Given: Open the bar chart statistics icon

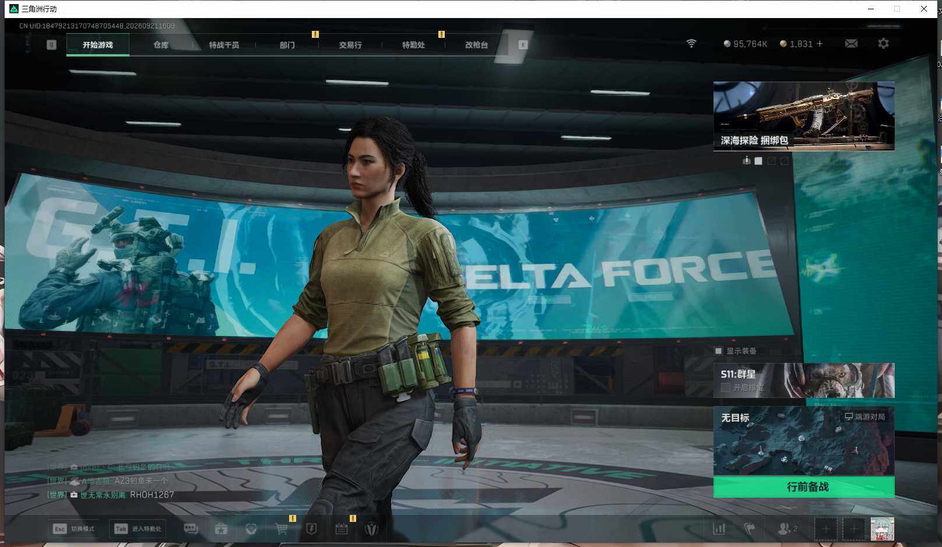Looking at the screenshot, I should click(x=719, y=529).
